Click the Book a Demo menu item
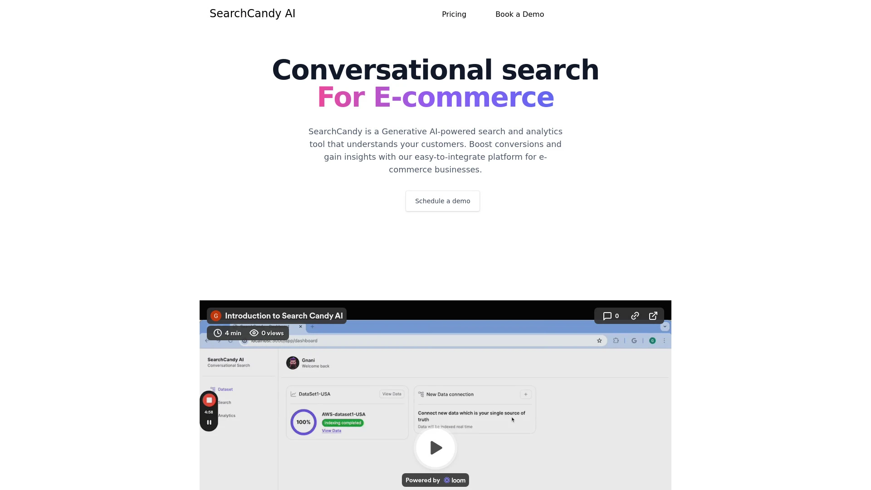 [519, 15]
